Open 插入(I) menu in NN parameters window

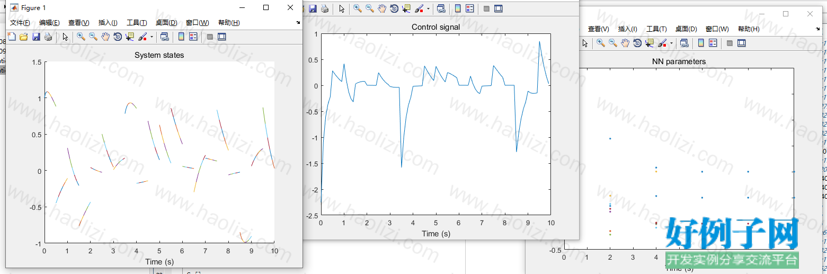(628, 29)
